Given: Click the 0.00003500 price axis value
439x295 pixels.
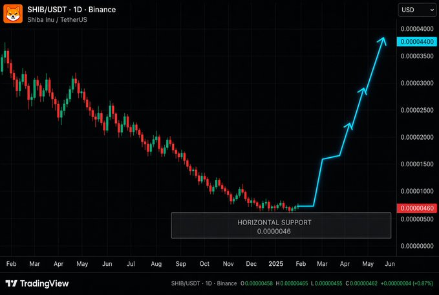Looking at the screenshot, I should [x=417, y=56].
